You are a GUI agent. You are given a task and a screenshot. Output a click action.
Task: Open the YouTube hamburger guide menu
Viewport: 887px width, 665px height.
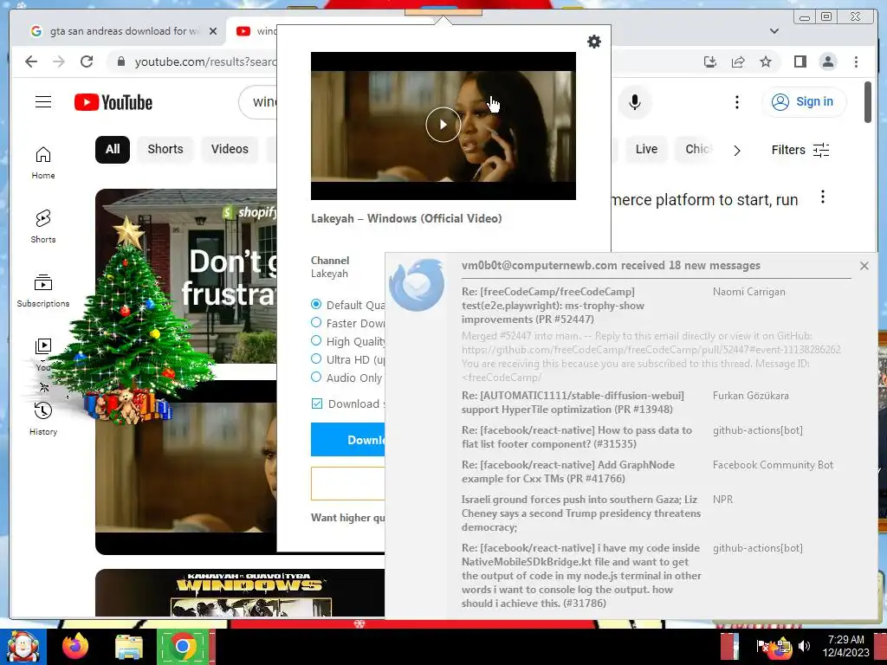coord(43,102)
